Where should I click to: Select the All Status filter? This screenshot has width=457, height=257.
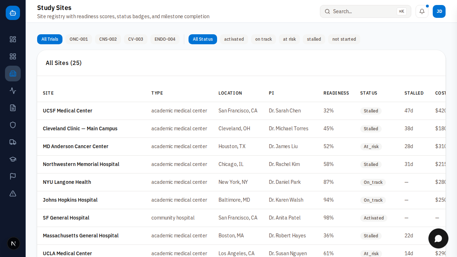(x=203, y=39)
